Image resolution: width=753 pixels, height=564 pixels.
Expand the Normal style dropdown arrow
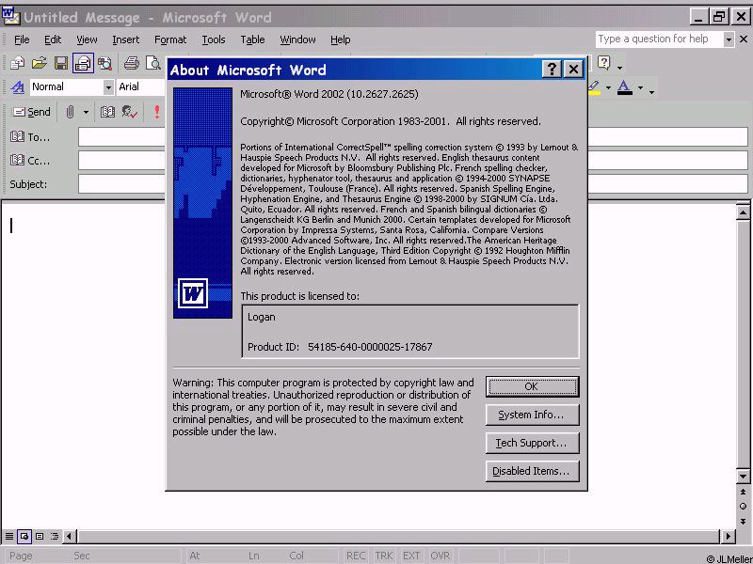click(108, 86)
